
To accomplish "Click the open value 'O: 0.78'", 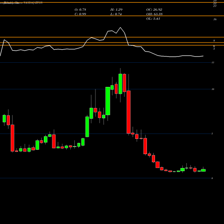I will [x=80, y=9].
